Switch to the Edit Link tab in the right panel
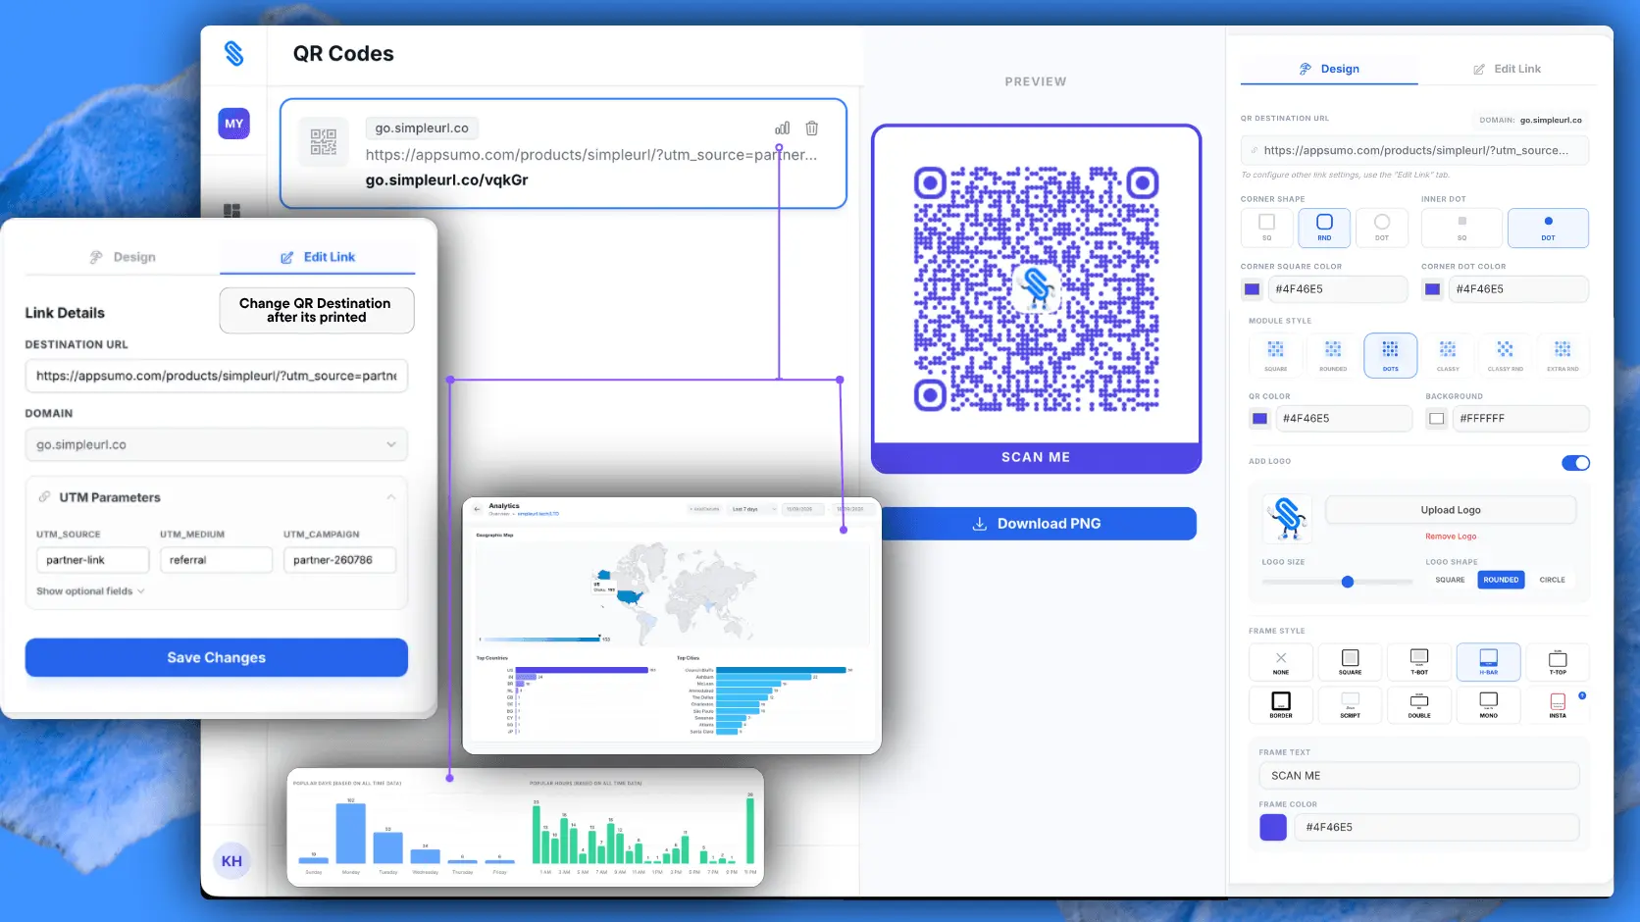This screenshot has height=922, width=1640. [x=1507, y=69]
